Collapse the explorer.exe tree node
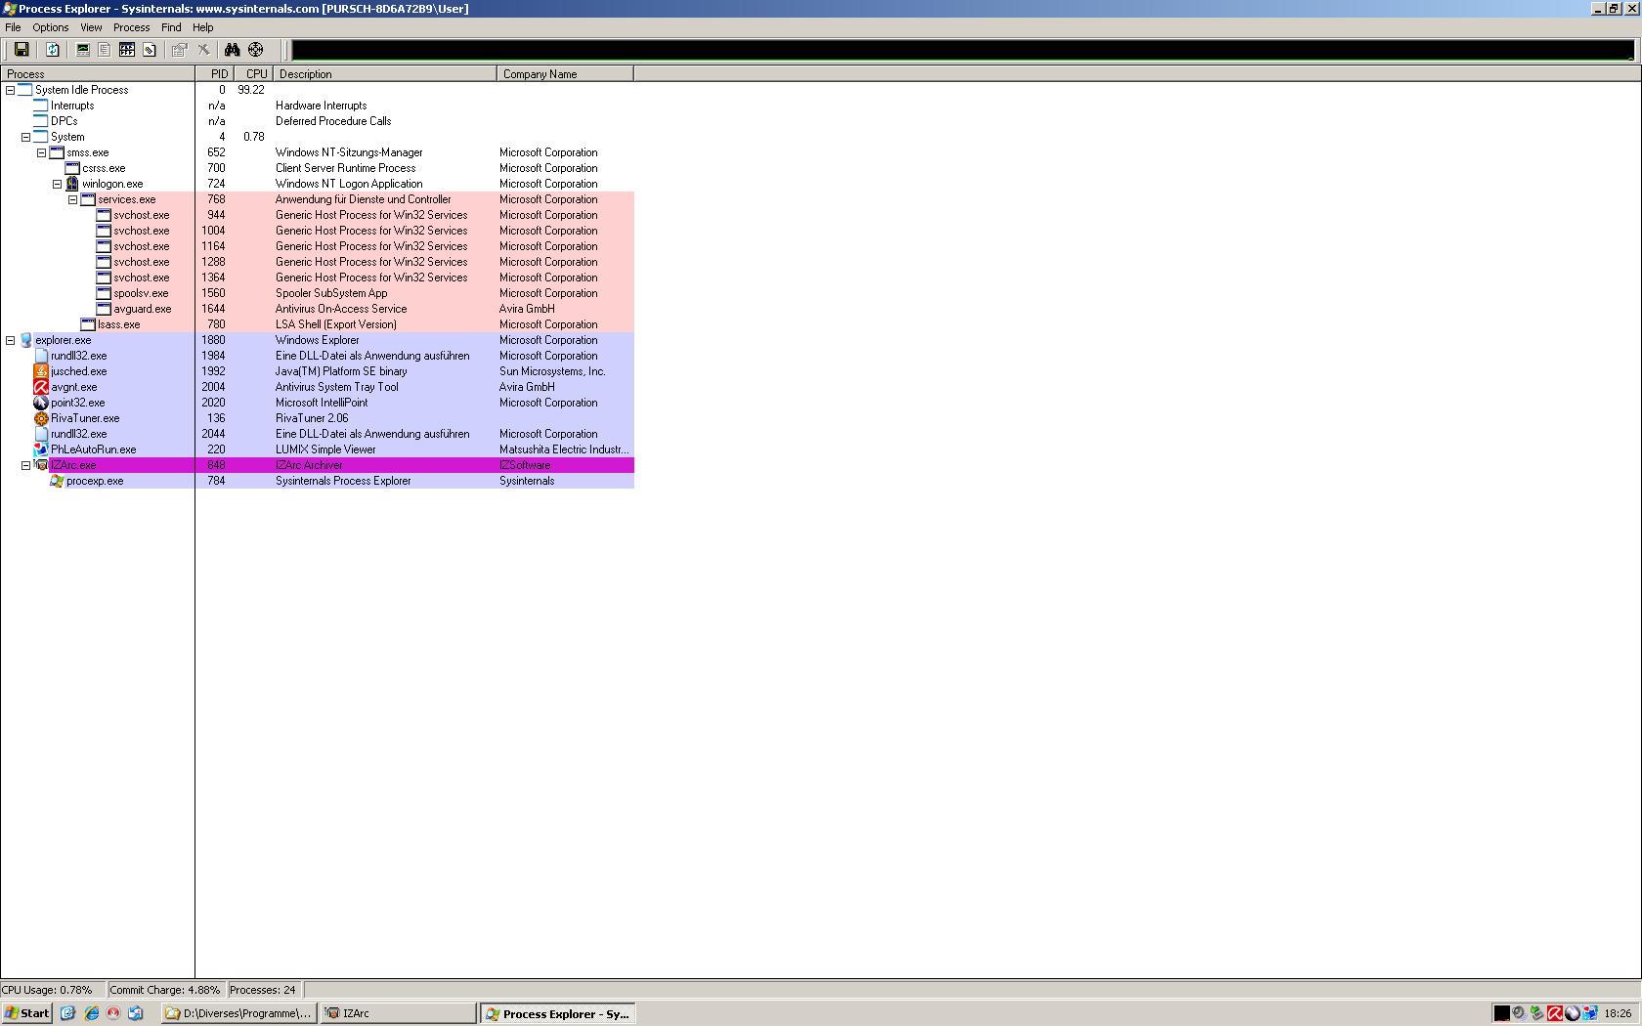This screenshot has height=1026, width=1642. 10,340
